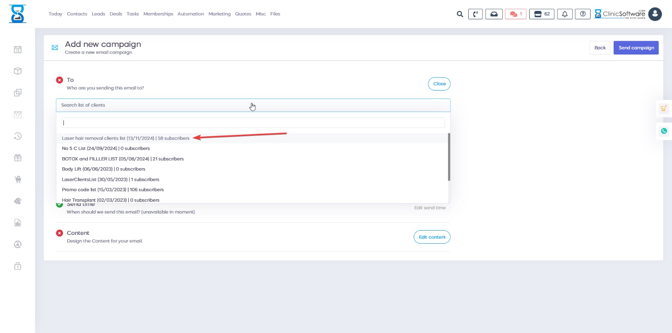Click the inbox tray icon
The image size is (672, 333).
click(494, 14)
